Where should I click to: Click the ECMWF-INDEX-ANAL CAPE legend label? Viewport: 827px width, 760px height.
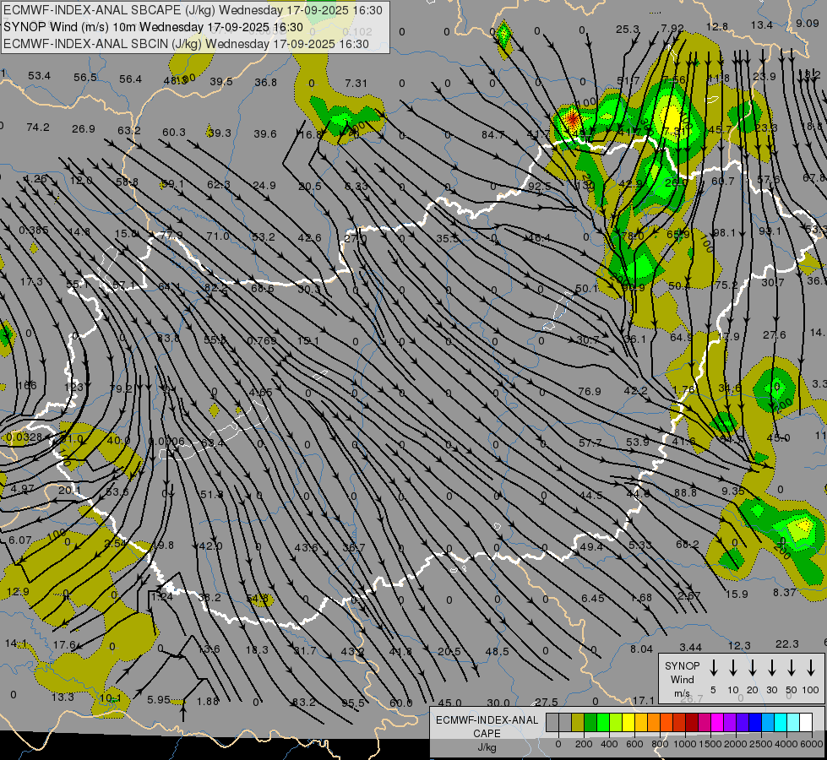coord(486,727)
